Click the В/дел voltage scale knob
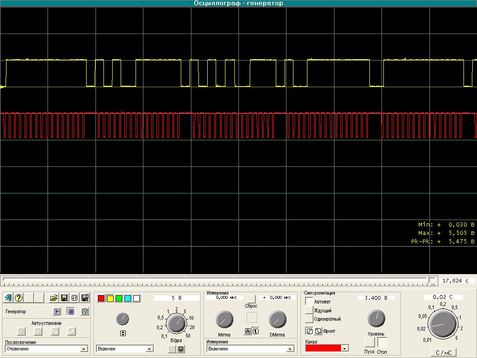The image size is (477, 358). click(x=177, y=323)
